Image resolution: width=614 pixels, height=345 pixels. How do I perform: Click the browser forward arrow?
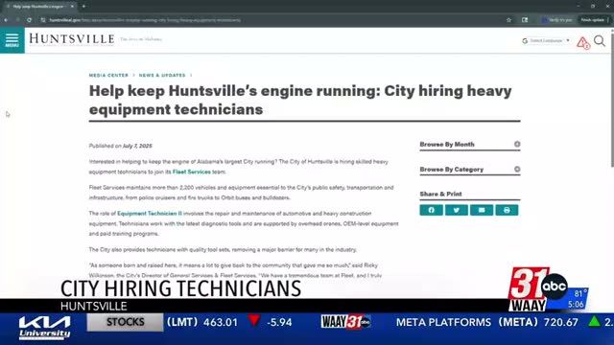(17, 20)
